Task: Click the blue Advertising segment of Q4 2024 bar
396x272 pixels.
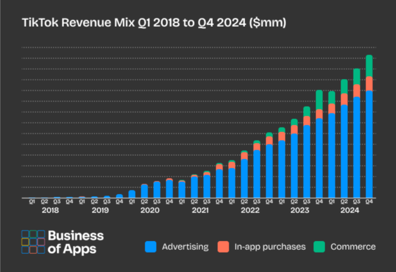Action: pyautogui.click(x=369, y=144)
